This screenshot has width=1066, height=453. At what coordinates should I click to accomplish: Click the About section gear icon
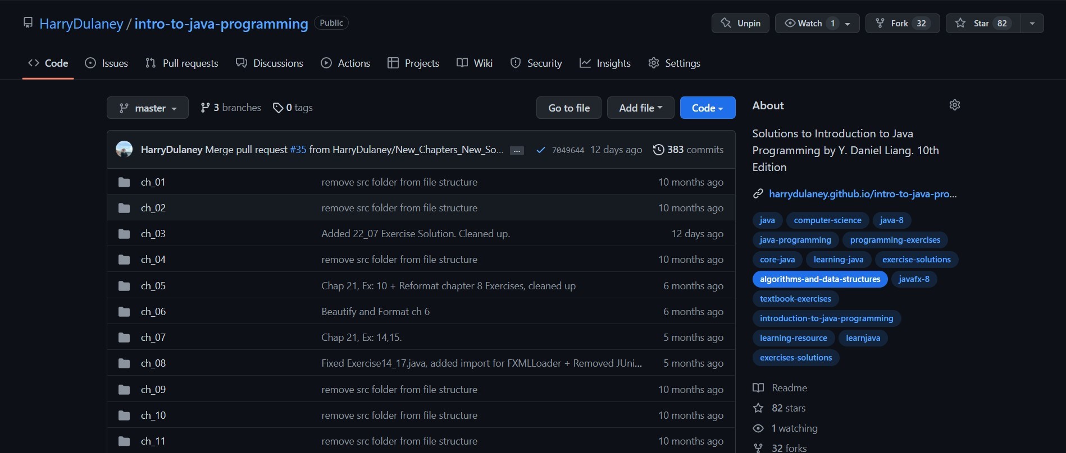[954, 105]
